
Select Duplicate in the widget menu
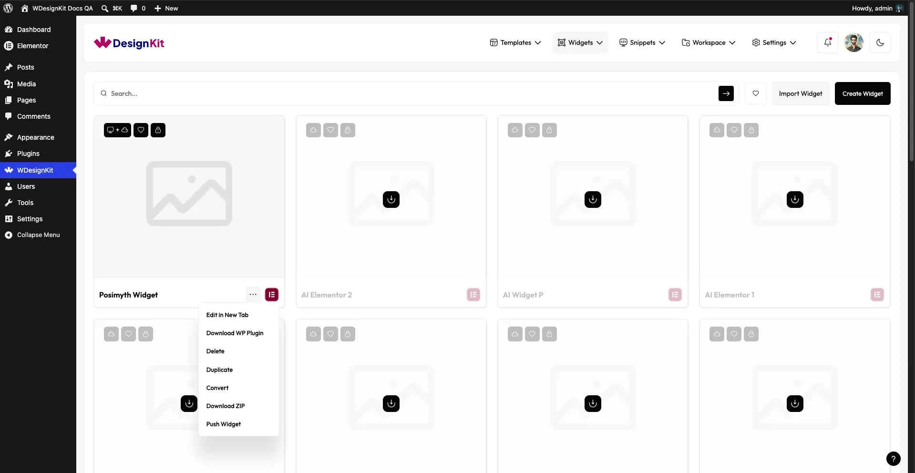point(220,370)
